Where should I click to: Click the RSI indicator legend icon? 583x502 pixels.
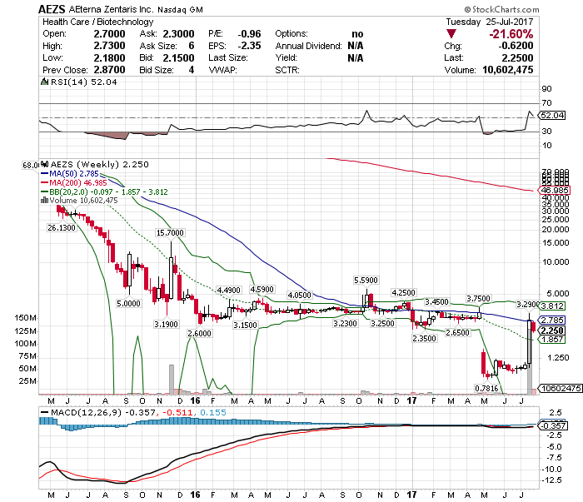(45, 82)
